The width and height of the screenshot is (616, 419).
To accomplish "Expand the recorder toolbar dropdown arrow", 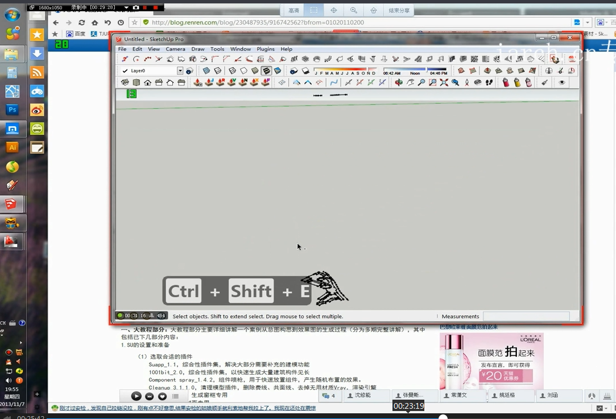I will click(x=126, y=7).
